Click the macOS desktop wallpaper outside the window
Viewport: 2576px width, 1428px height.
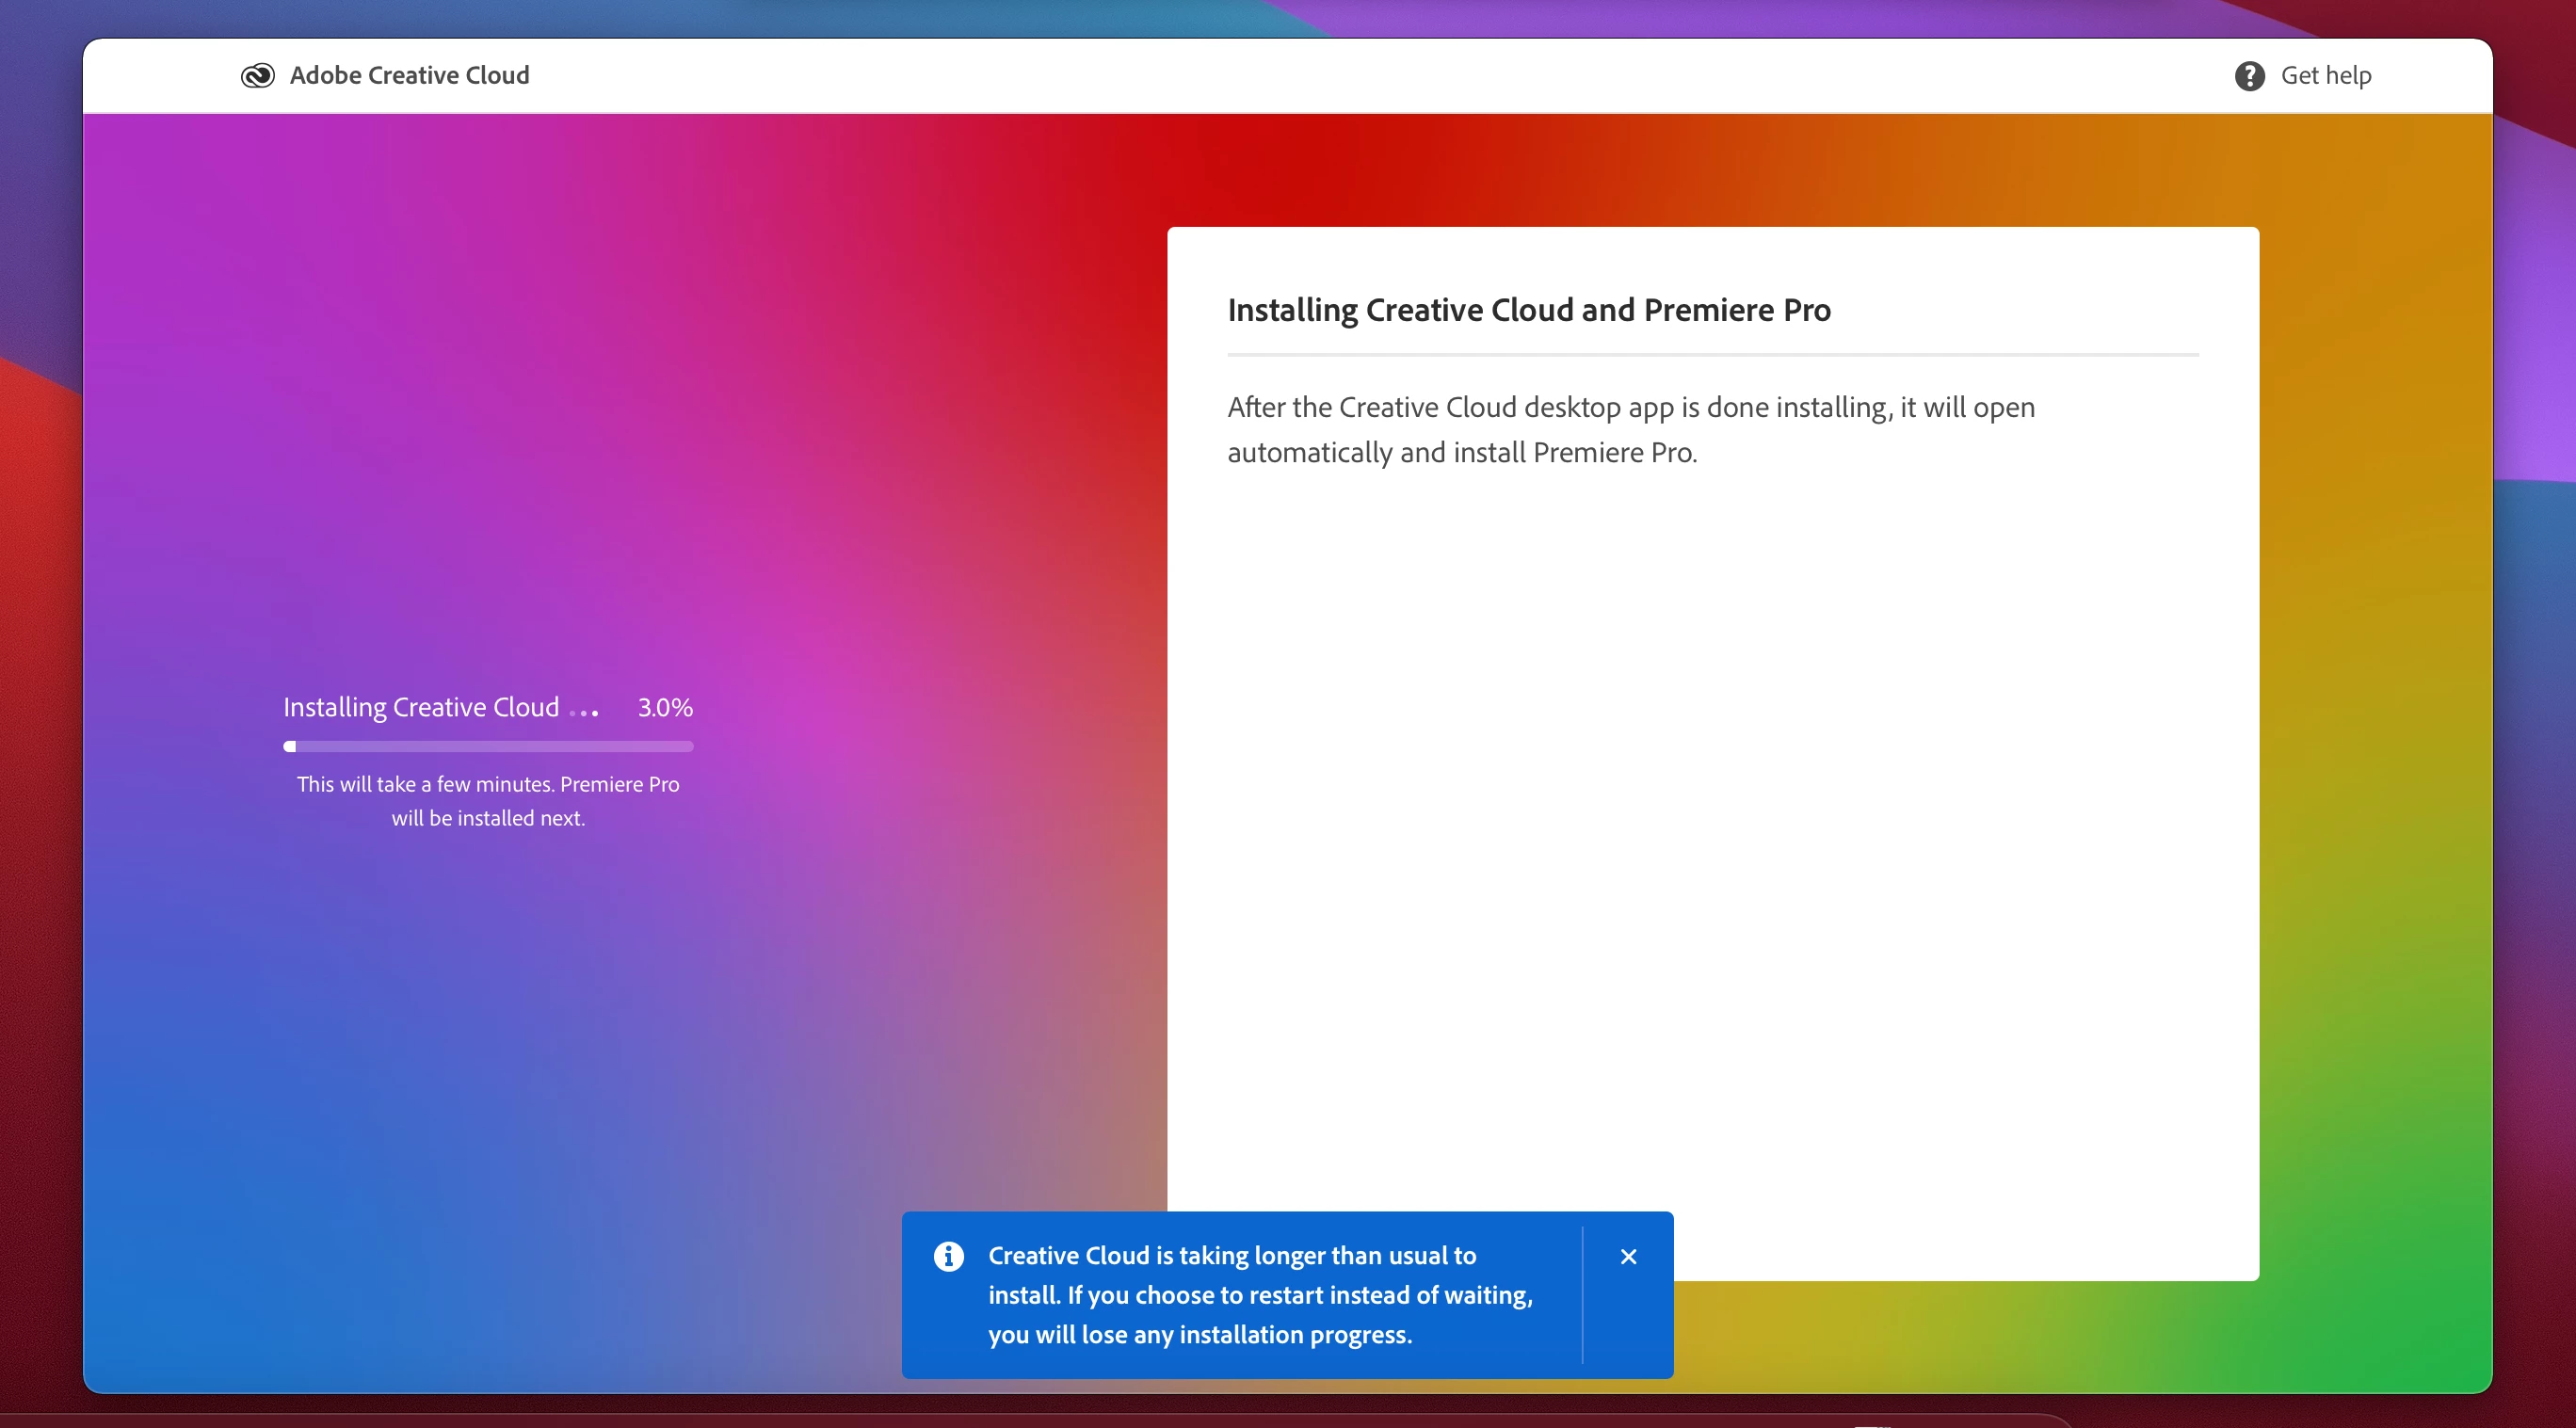click(38, 700)
